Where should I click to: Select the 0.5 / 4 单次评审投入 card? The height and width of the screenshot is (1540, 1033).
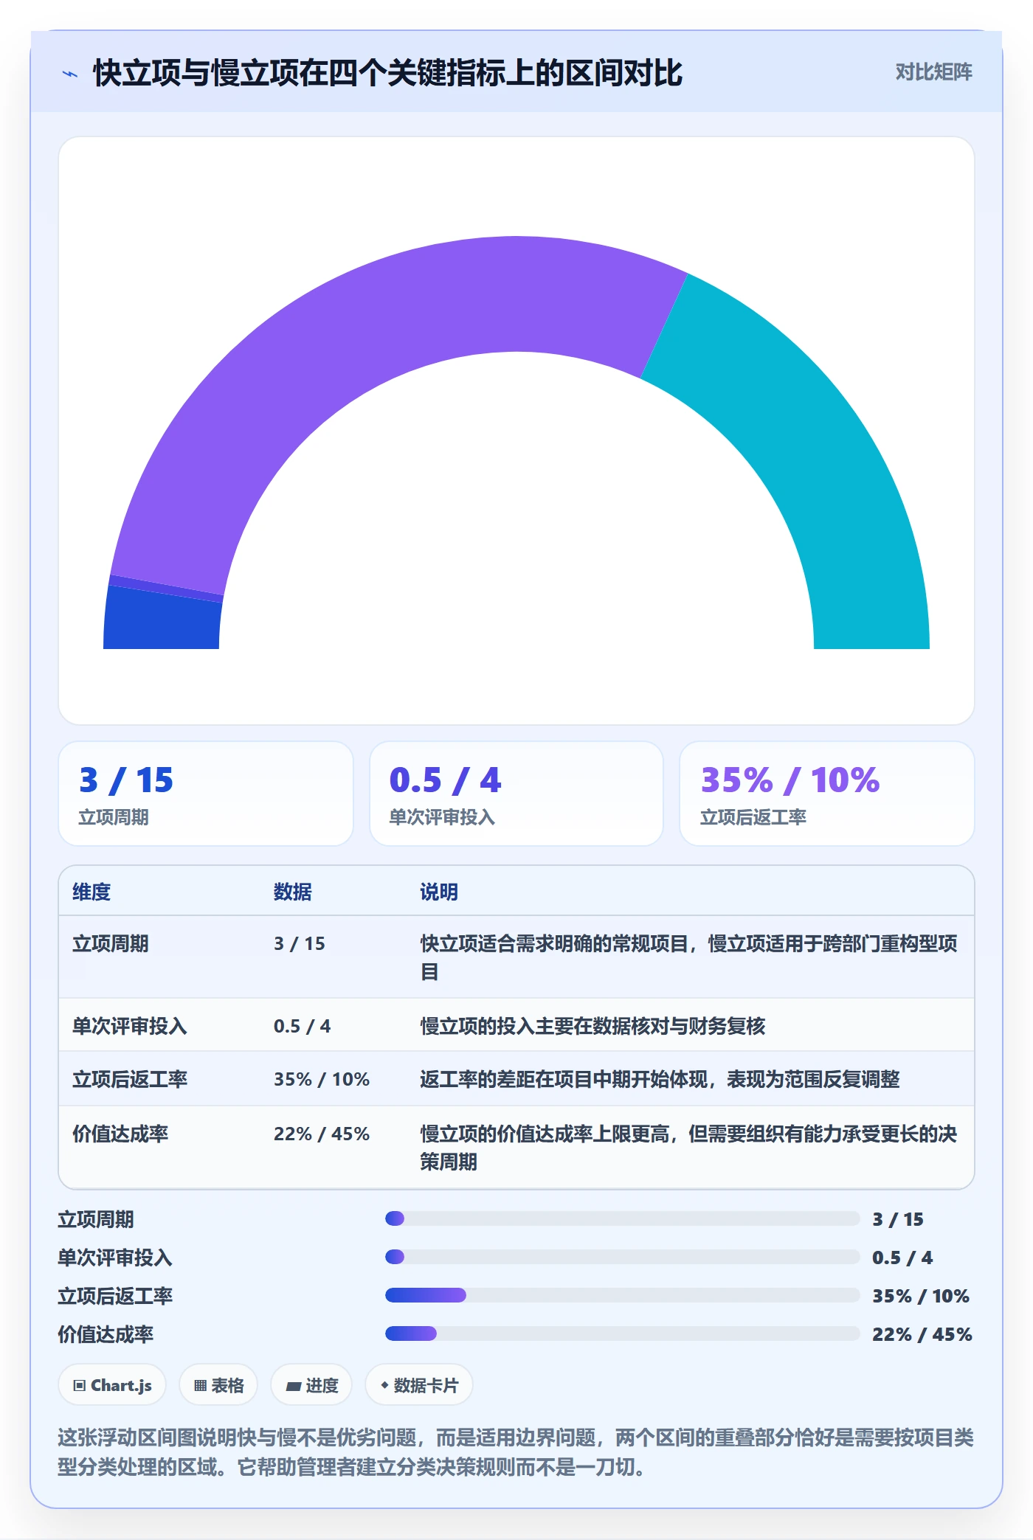pos(516,794)
